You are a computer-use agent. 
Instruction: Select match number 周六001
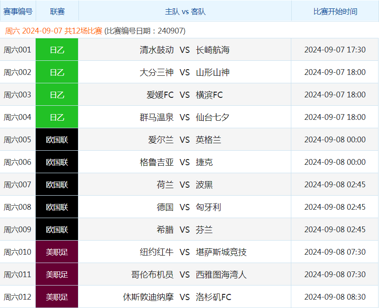click(x=17, y=50)
